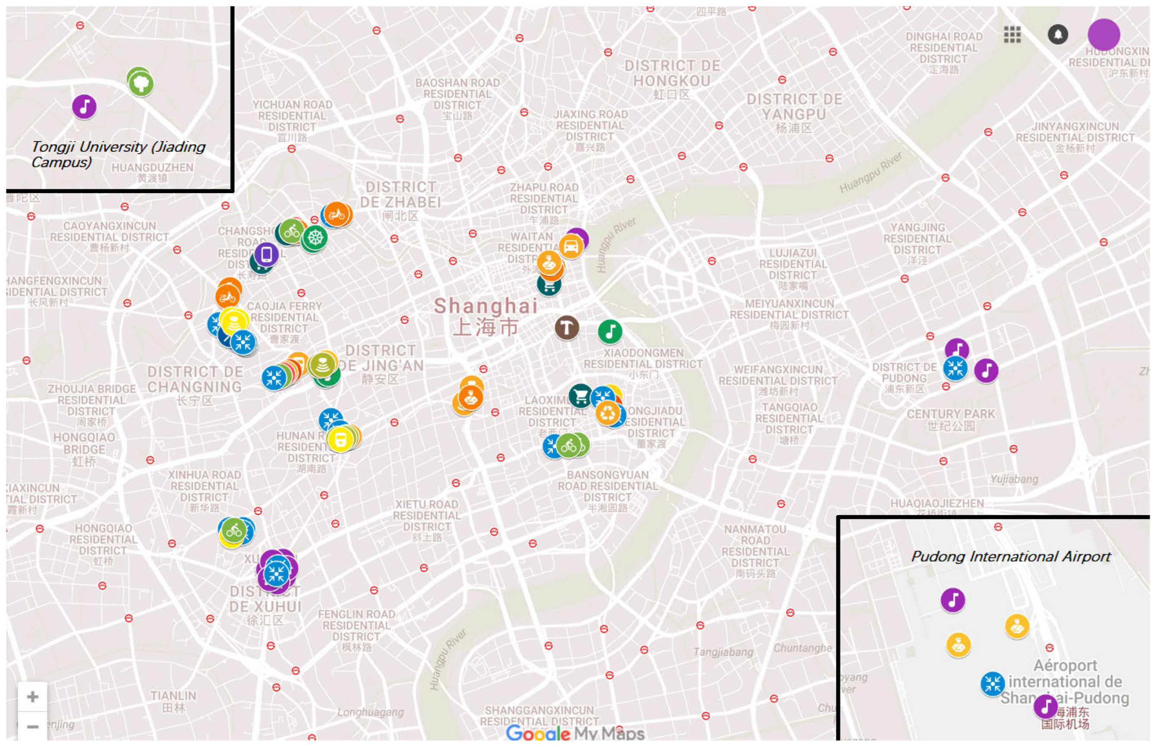Select the purple phone marker near Changshou Road
The height and width of the screenshot is (746, 1156).
(x=266, y=254)
